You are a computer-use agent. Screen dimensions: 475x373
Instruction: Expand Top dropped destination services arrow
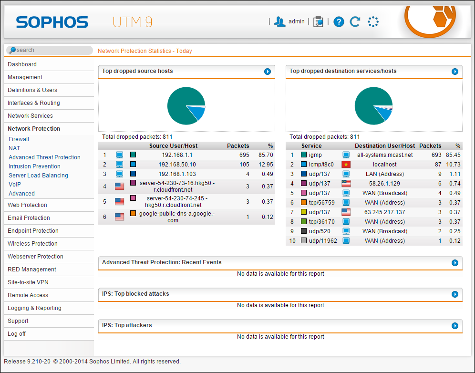point(455,72)
